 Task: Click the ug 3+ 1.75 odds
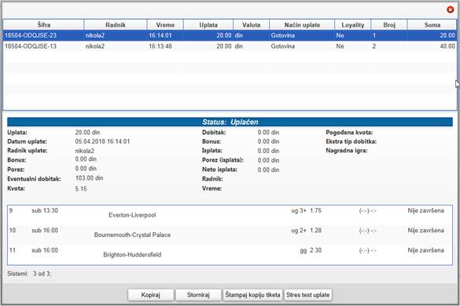pyautogui.click(x=307, y=210)
